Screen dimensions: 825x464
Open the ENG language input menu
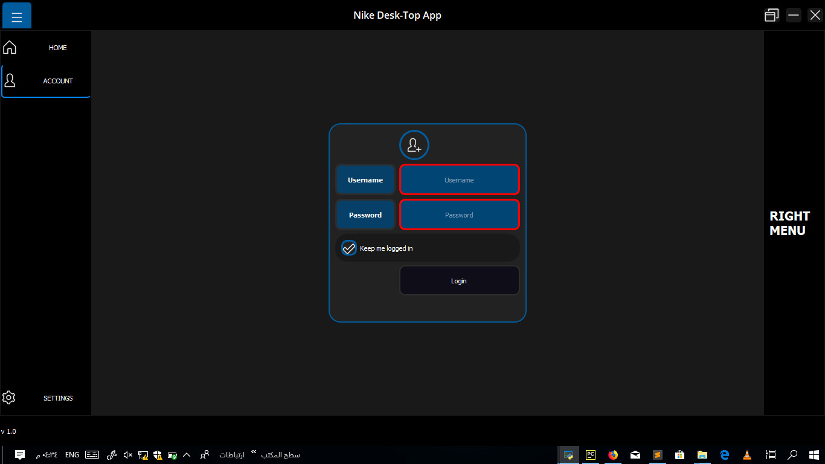(72, 454)
